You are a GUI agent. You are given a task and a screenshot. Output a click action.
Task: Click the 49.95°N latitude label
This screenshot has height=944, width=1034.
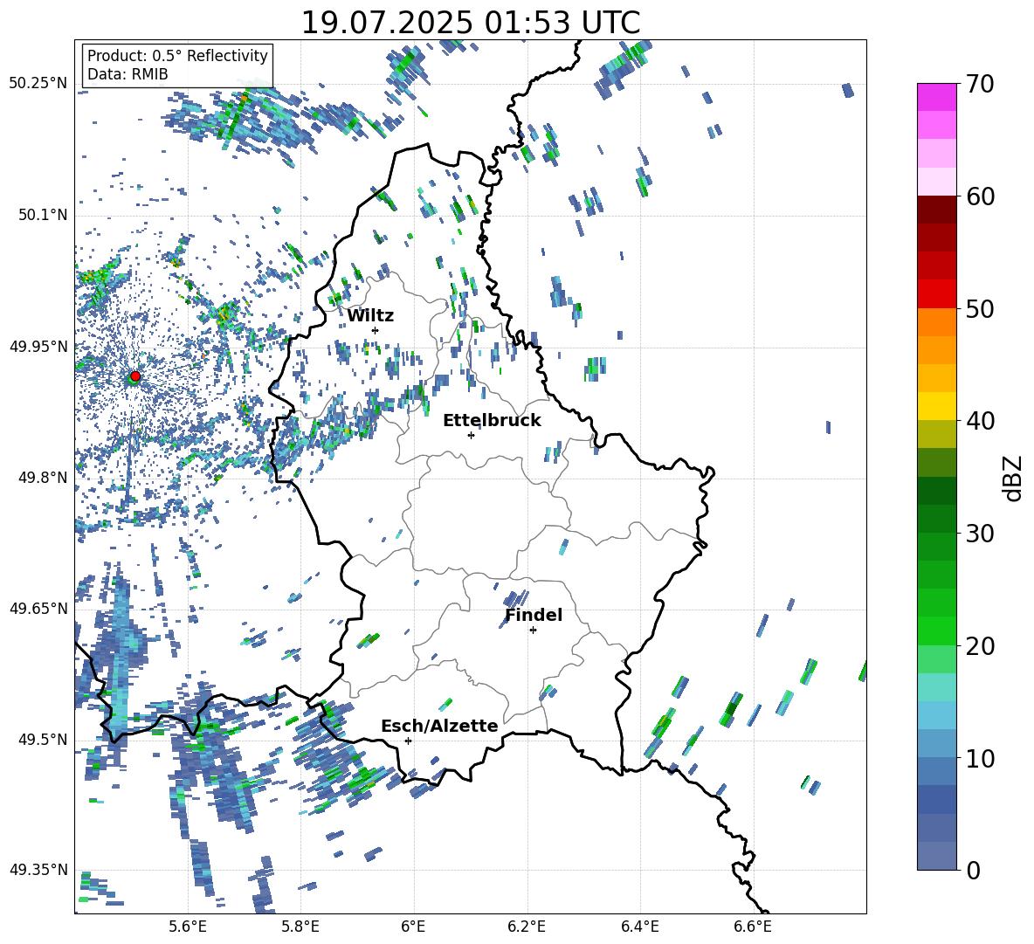[x=38, y=346]
